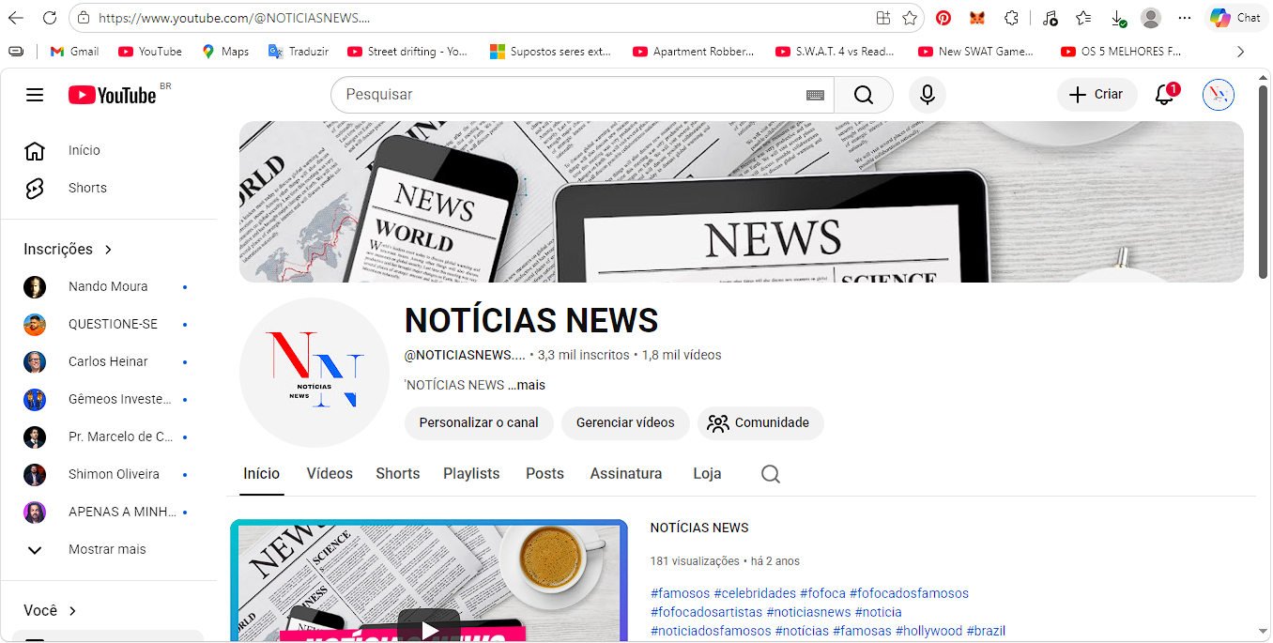The width and height of the screenshot is (1273, 643).
Task: Expand Mostrar mais subscriptions
Action: pyautogui.click(x=109, y=549)
